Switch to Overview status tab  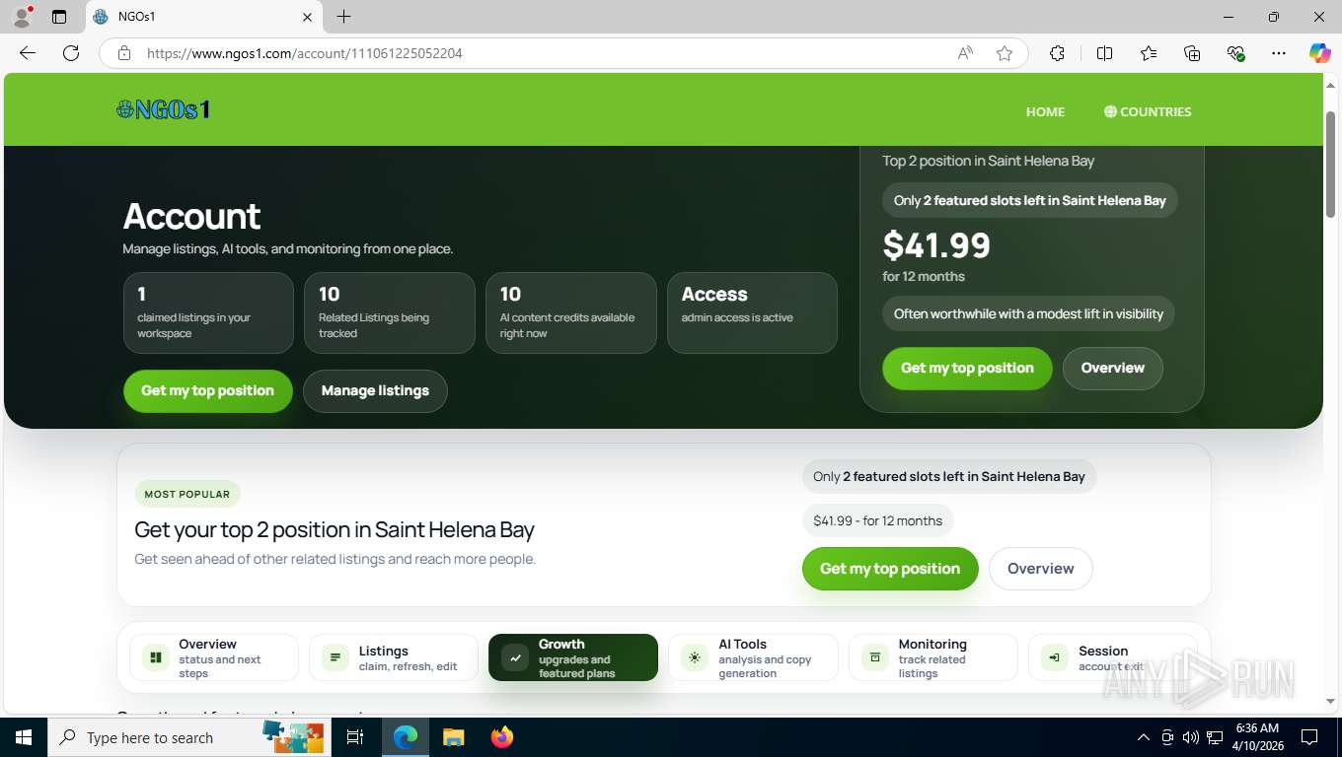tap(214, 657)
